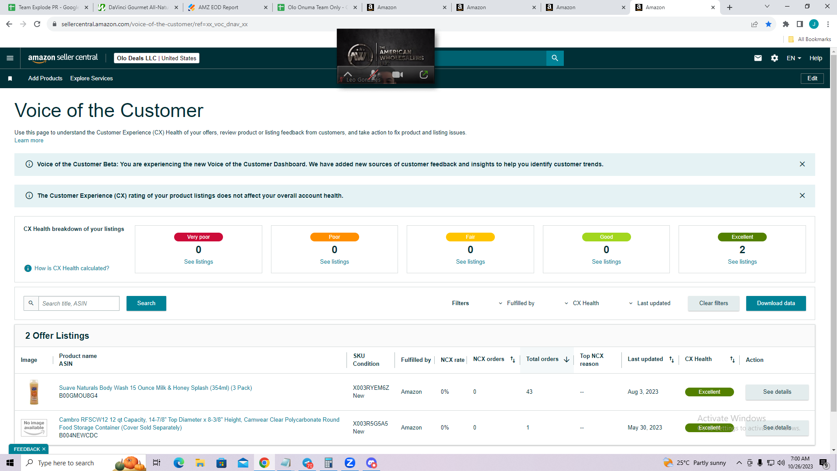Open the messages envelope icon

758,58
